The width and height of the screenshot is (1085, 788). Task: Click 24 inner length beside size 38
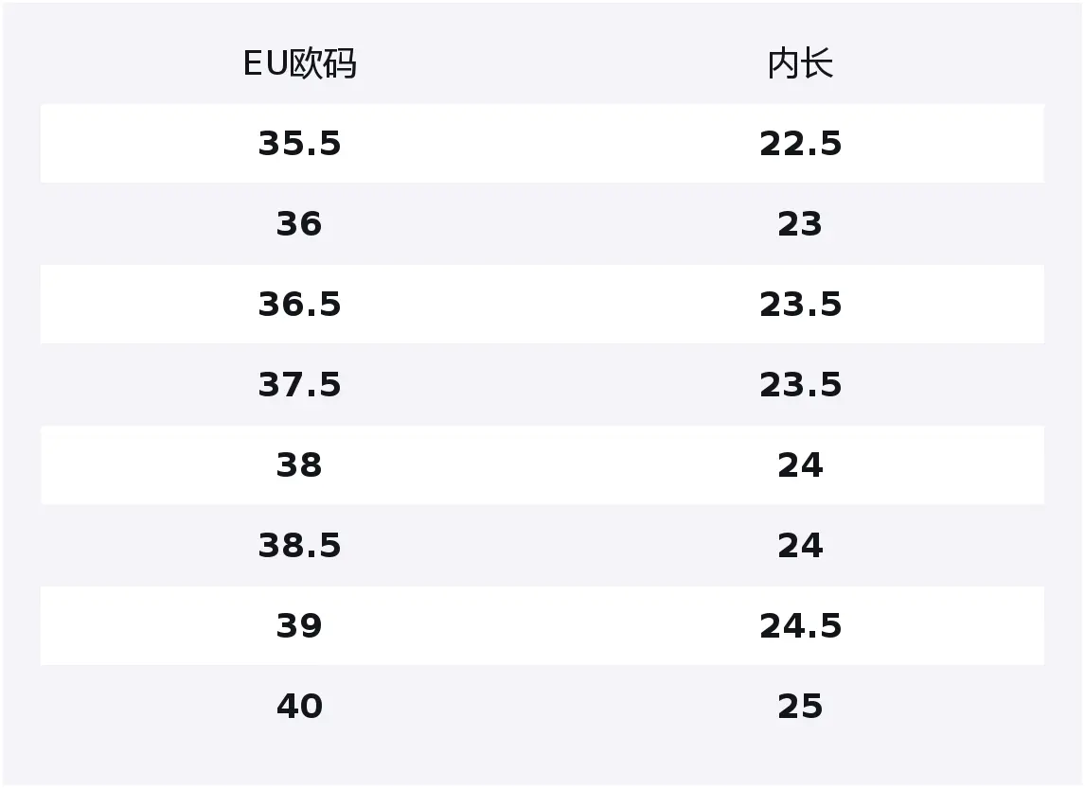800,465
